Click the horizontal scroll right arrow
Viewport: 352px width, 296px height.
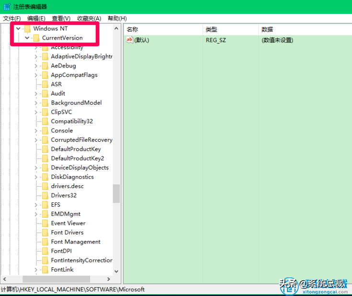click(109, 279)
